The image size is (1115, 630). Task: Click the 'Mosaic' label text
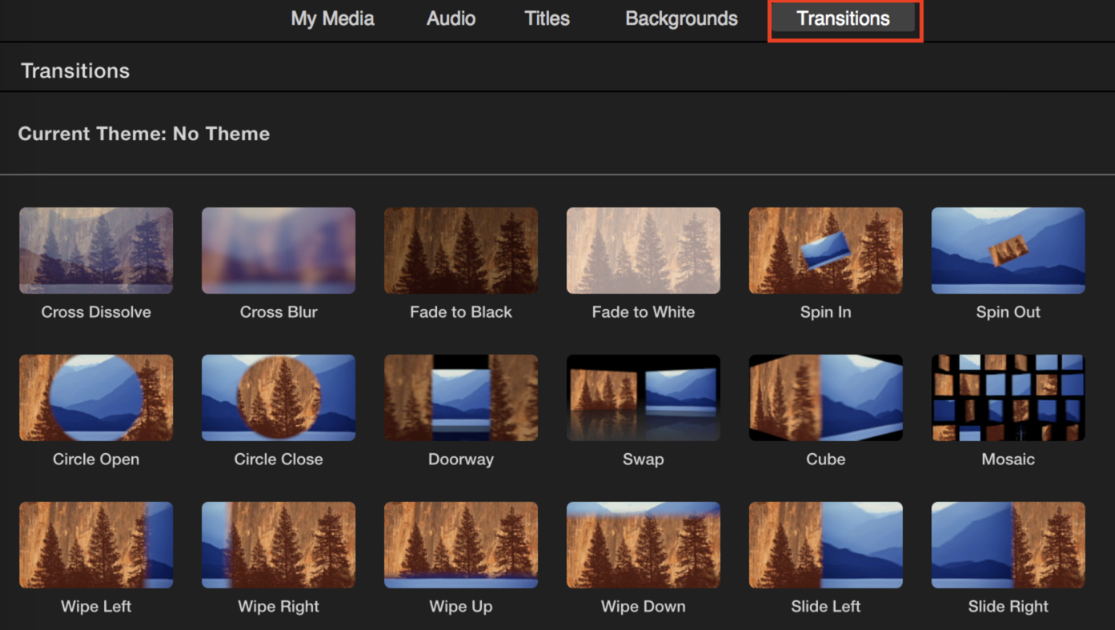pyautogui.click(x=1009, y=459)
